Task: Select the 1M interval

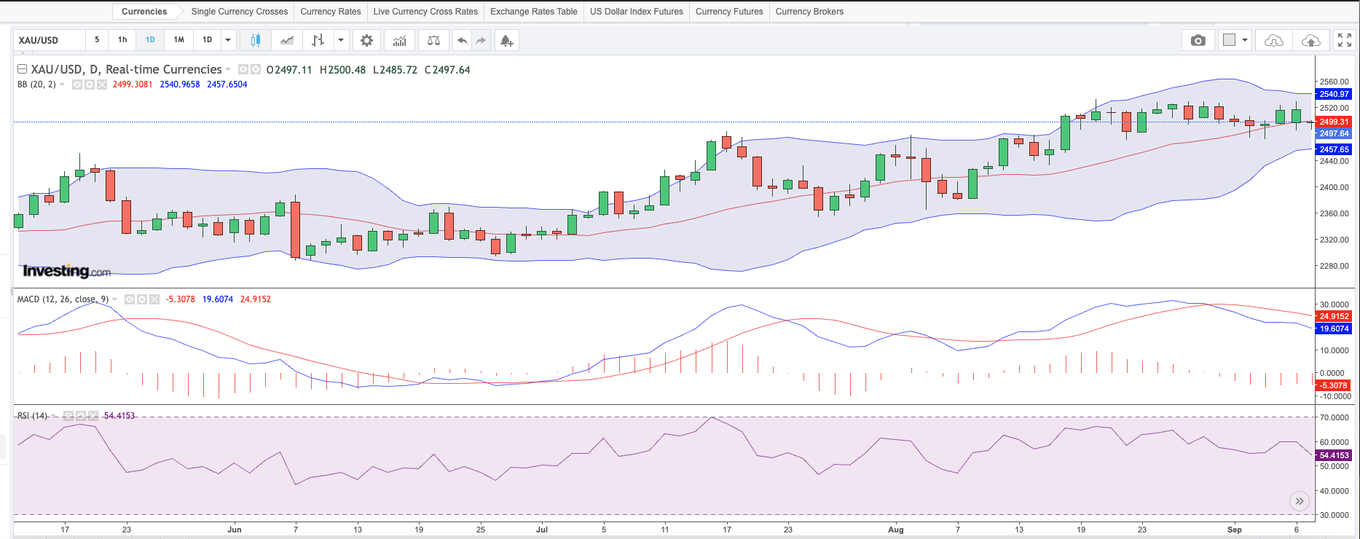Action: pyautogui.click(x=179, y=40)
